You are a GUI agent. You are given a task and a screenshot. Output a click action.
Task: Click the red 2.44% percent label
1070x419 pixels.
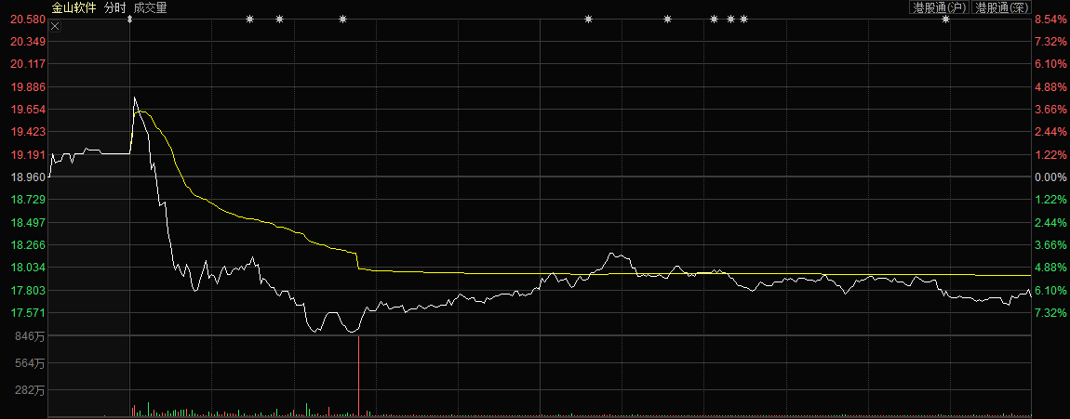(1050, 132)
